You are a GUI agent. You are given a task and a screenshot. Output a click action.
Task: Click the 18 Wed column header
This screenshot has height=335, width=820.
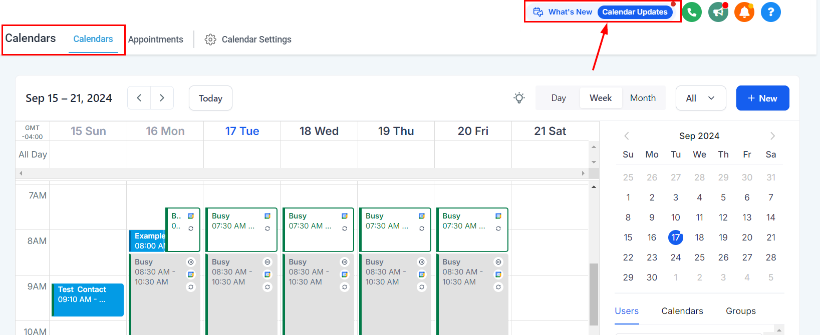[x=319, y=131]
